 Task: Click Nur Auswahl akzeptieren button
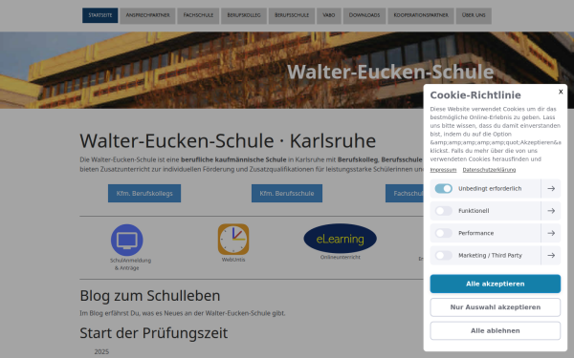point(495,307)
